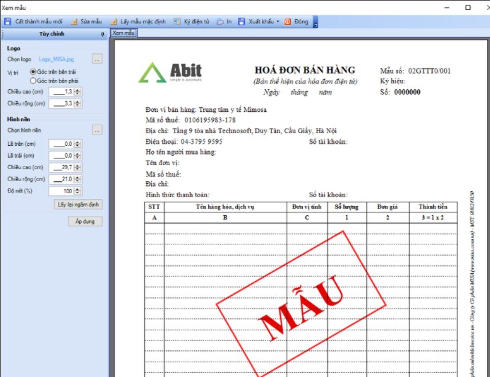Click the logo 'Chiều cao (cm)' value field
Viewport: 490px width, 377px height.
pyautogui.click(x=64, y=92)
